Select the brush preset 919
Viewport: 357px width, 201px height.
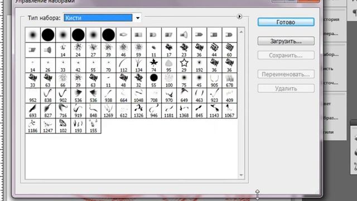(78, 111)
